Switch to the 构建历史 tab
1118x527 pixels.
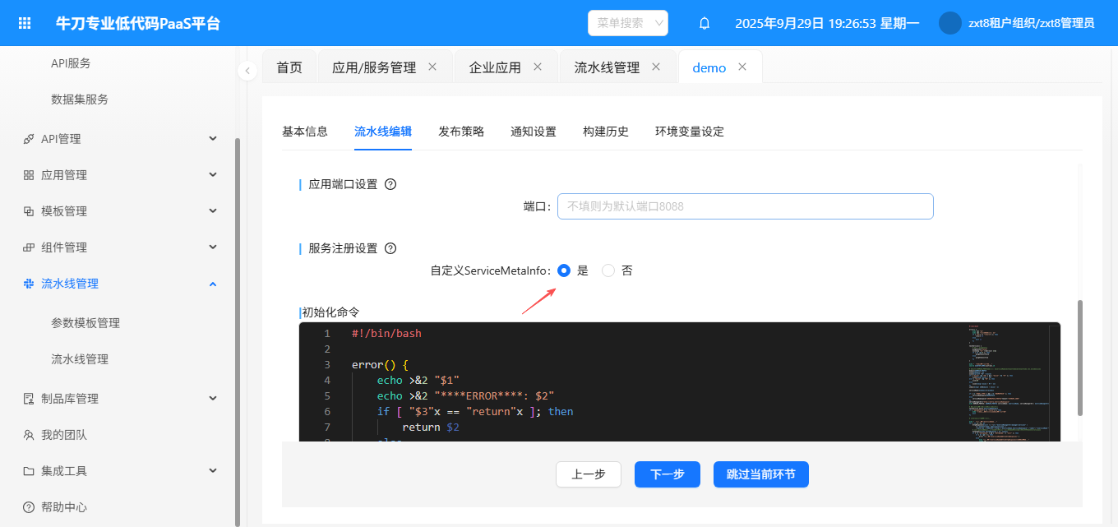point(606,132)
